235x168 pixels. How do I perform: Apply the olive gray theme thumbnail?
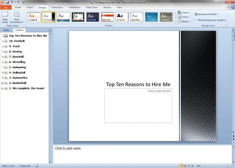166,17
